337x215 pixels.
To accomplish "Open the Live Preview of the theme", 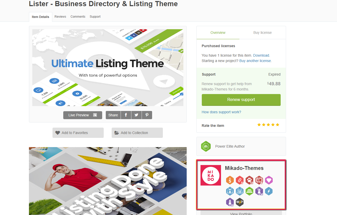I will point(82,115).
